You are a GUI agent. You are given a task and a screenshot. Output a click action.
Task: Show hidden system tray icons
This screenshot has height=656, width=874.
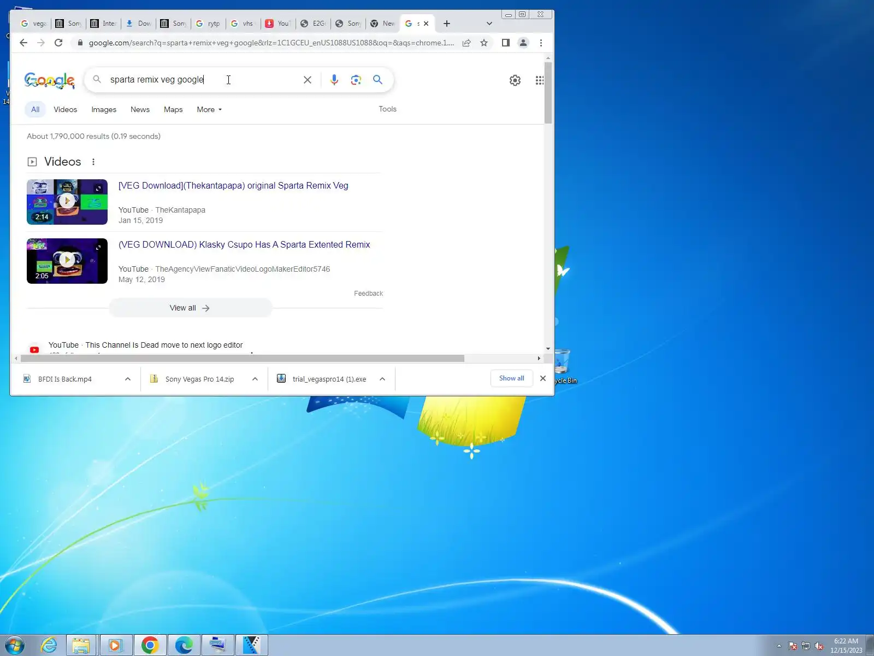[x=779, y=646]
